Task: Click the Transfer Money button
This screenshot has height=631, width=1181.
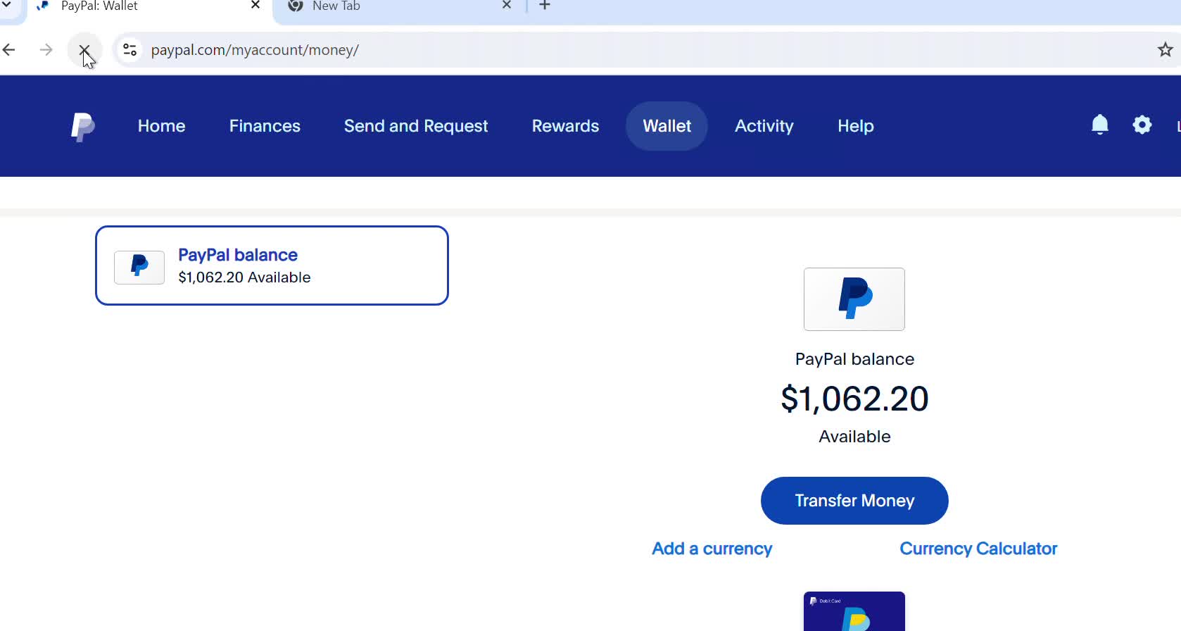Action: pos(854,501)
